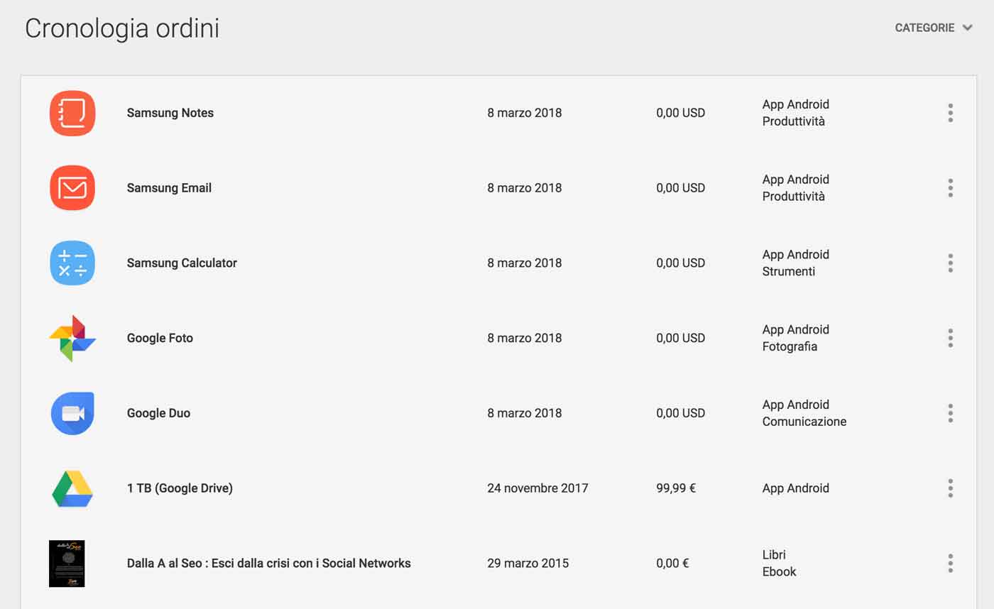Click the Google Drive triangle icon
The image size is (994, 609).
pyautogui.click(x=72, y=488)
